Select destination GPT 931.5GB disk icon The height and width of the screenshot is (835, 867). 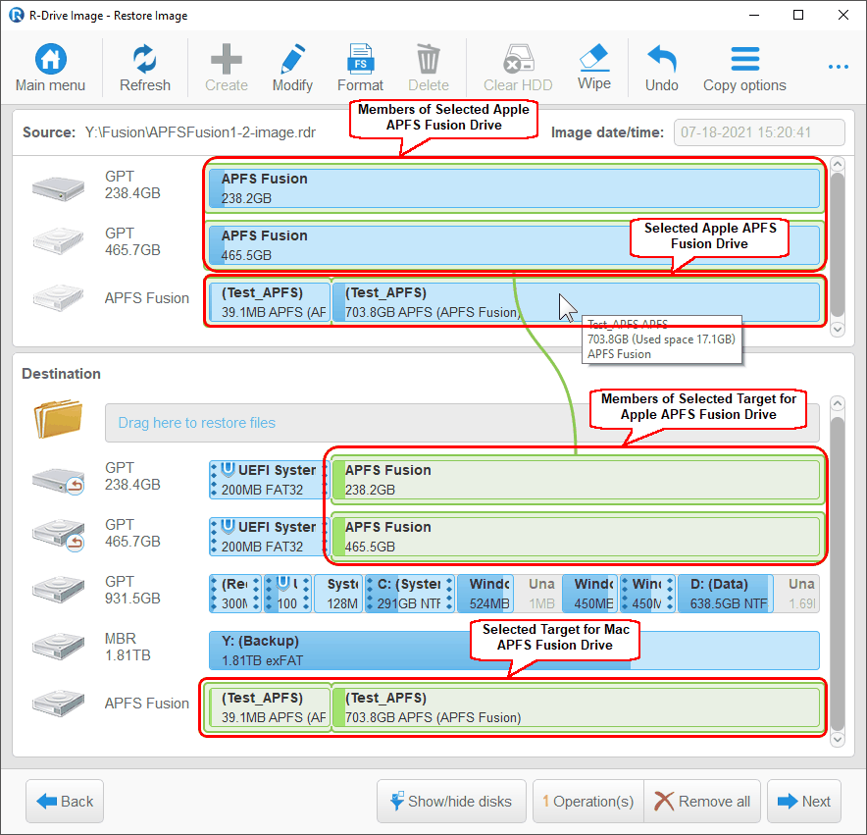(x=58, y=590)
